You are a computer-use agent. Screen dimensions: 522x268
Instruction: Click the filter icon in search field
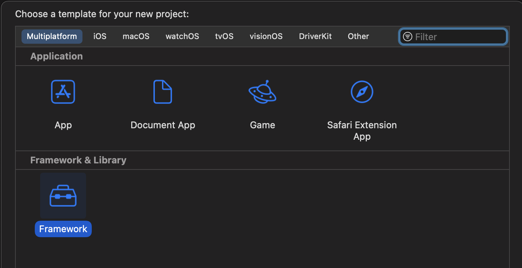[408, 37]
